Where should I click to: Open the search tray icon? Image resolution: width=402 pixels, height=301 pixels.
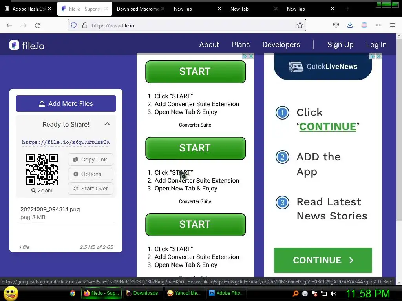coord(295,293)
